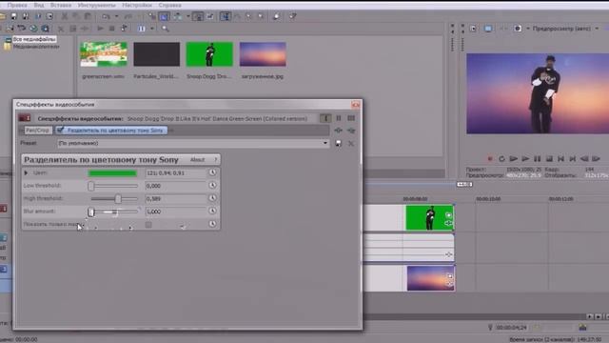Click the media pool Play icon
The image size is (609, 343).
point(100,29)
